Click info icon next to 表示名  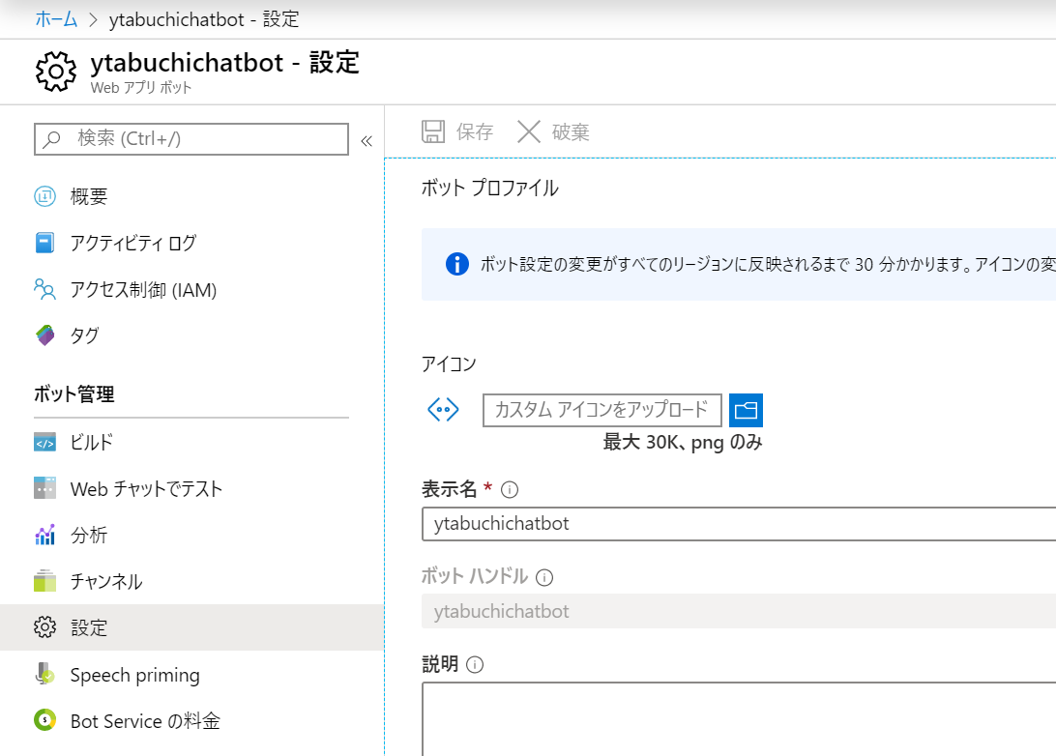click(x=510, y=489)
